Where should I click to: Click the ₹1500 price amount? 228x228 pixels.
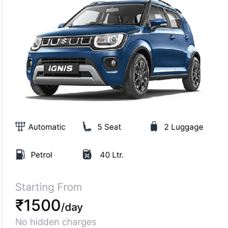coord(38,205)
